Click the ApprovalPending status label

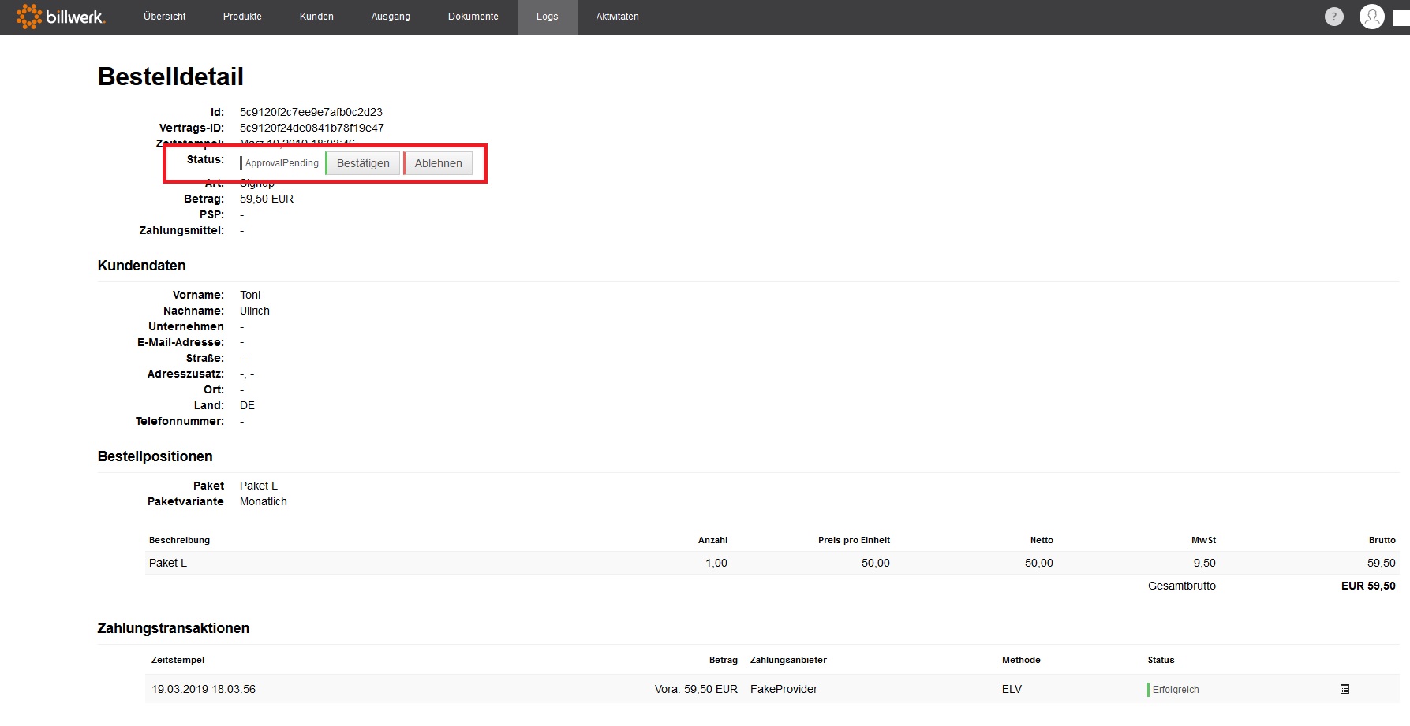pos(281,163)
